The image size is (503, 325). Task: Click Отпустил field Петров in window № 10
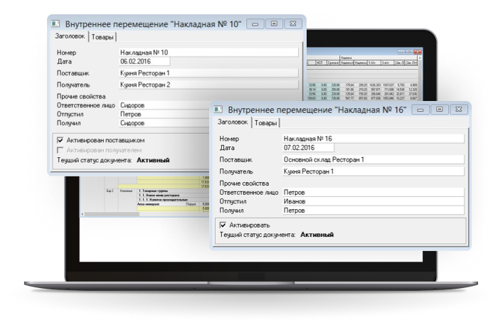tap(164, 114)
